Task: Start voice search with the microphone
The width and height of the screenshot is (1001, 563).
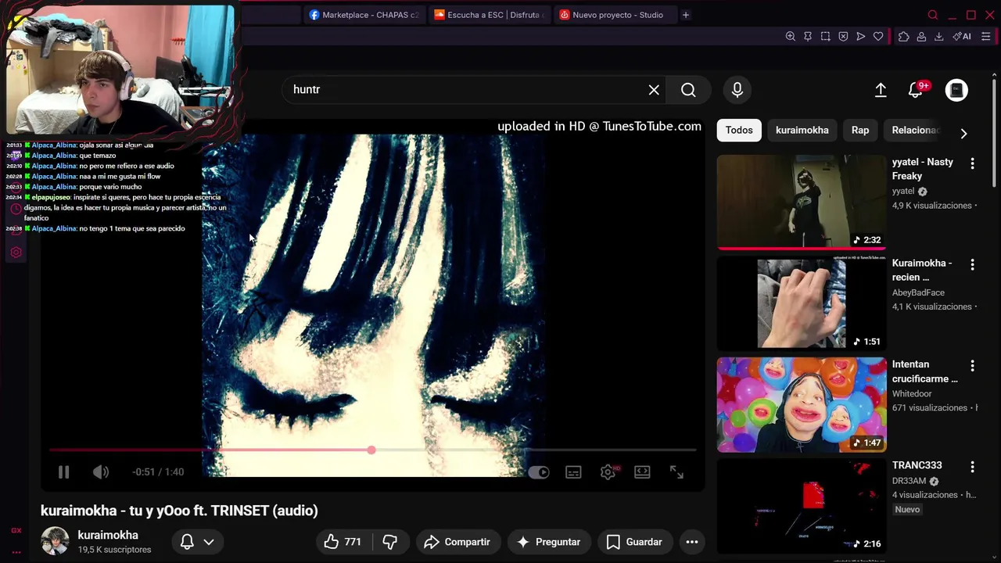Action: tap(737, 90)
